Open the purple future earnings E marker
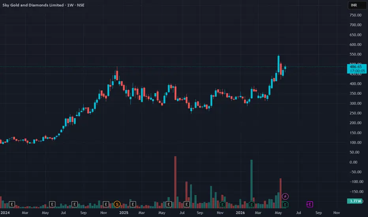Viewport: 368px width, 217px height. pos(310,204)
